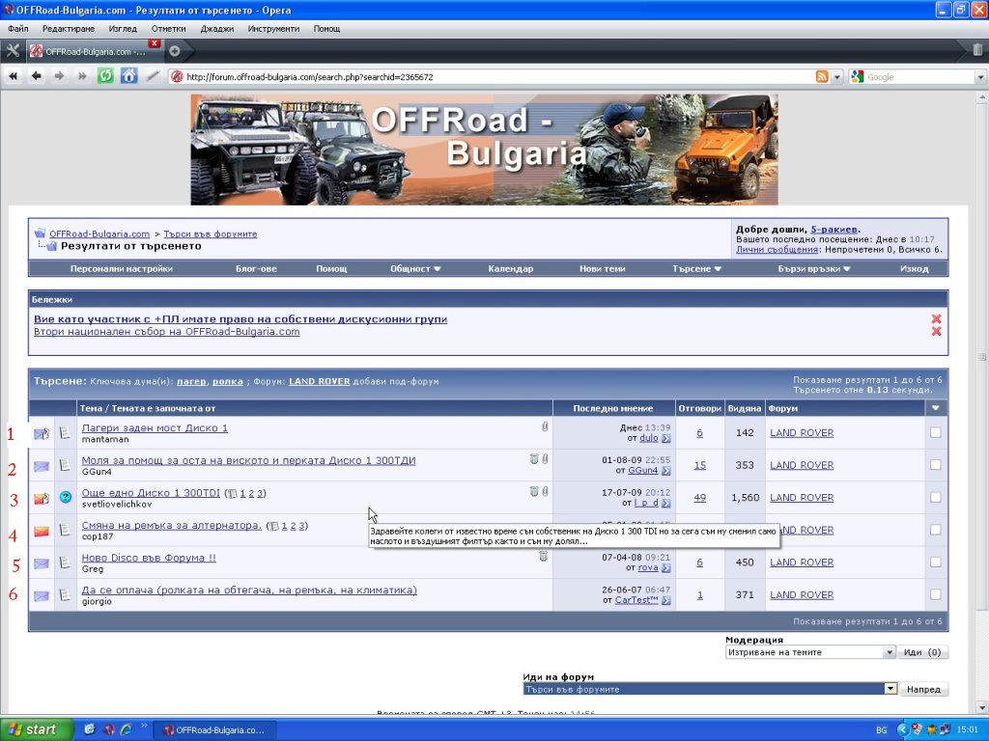Click the Напред button
This screenshot has height=741, width=989.
tap(923, 689)
